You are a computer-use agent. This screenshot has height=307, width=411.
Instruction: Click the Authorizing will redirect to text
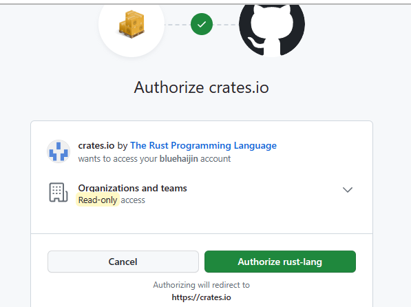(201, 285)
